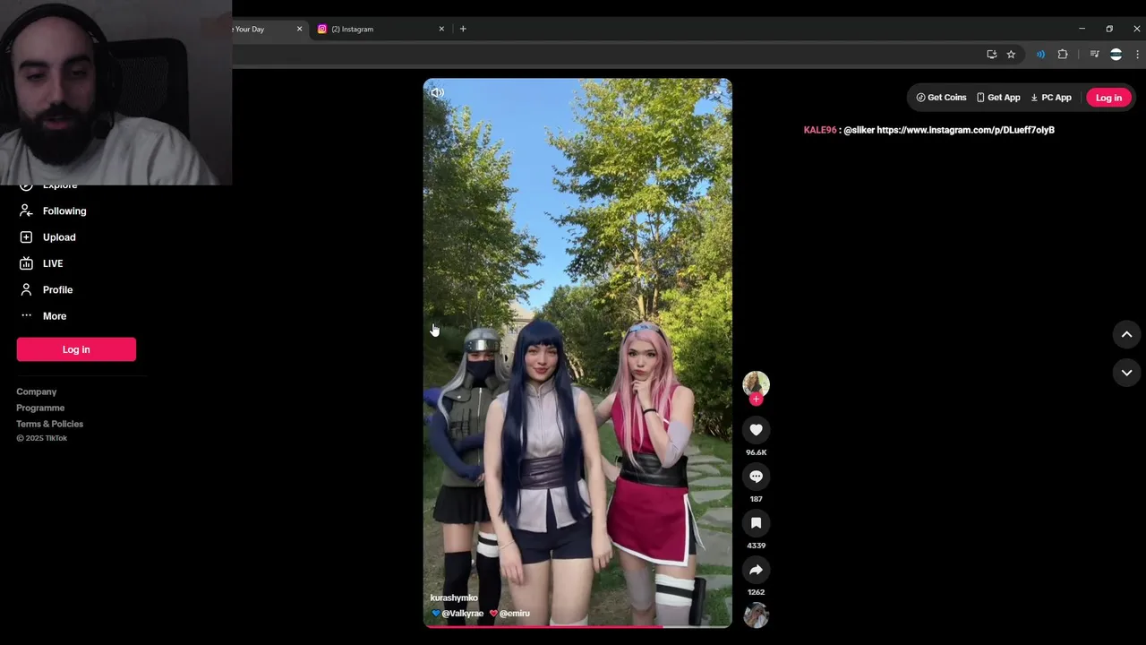Open a new browser tab

click(463, 29)
